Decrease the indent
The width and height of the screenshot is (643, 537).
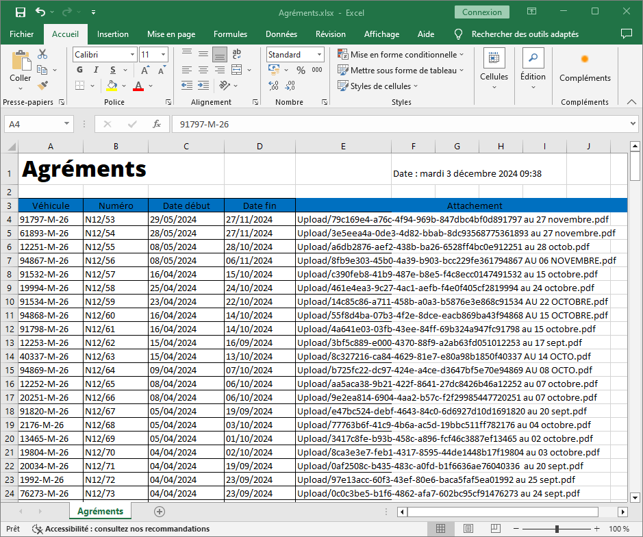pyautogui.click(x=187, y=86)
